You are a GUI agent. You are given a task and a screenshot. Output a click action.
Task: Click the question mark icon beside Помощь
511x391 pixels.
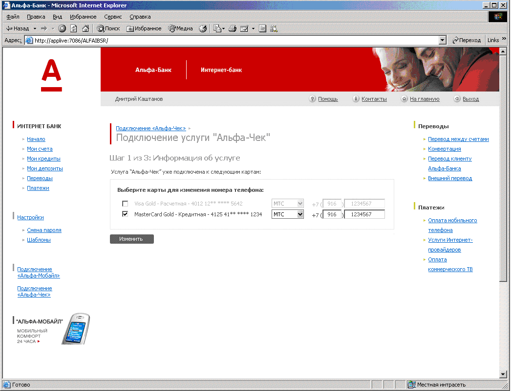click(x=312, y=99)
